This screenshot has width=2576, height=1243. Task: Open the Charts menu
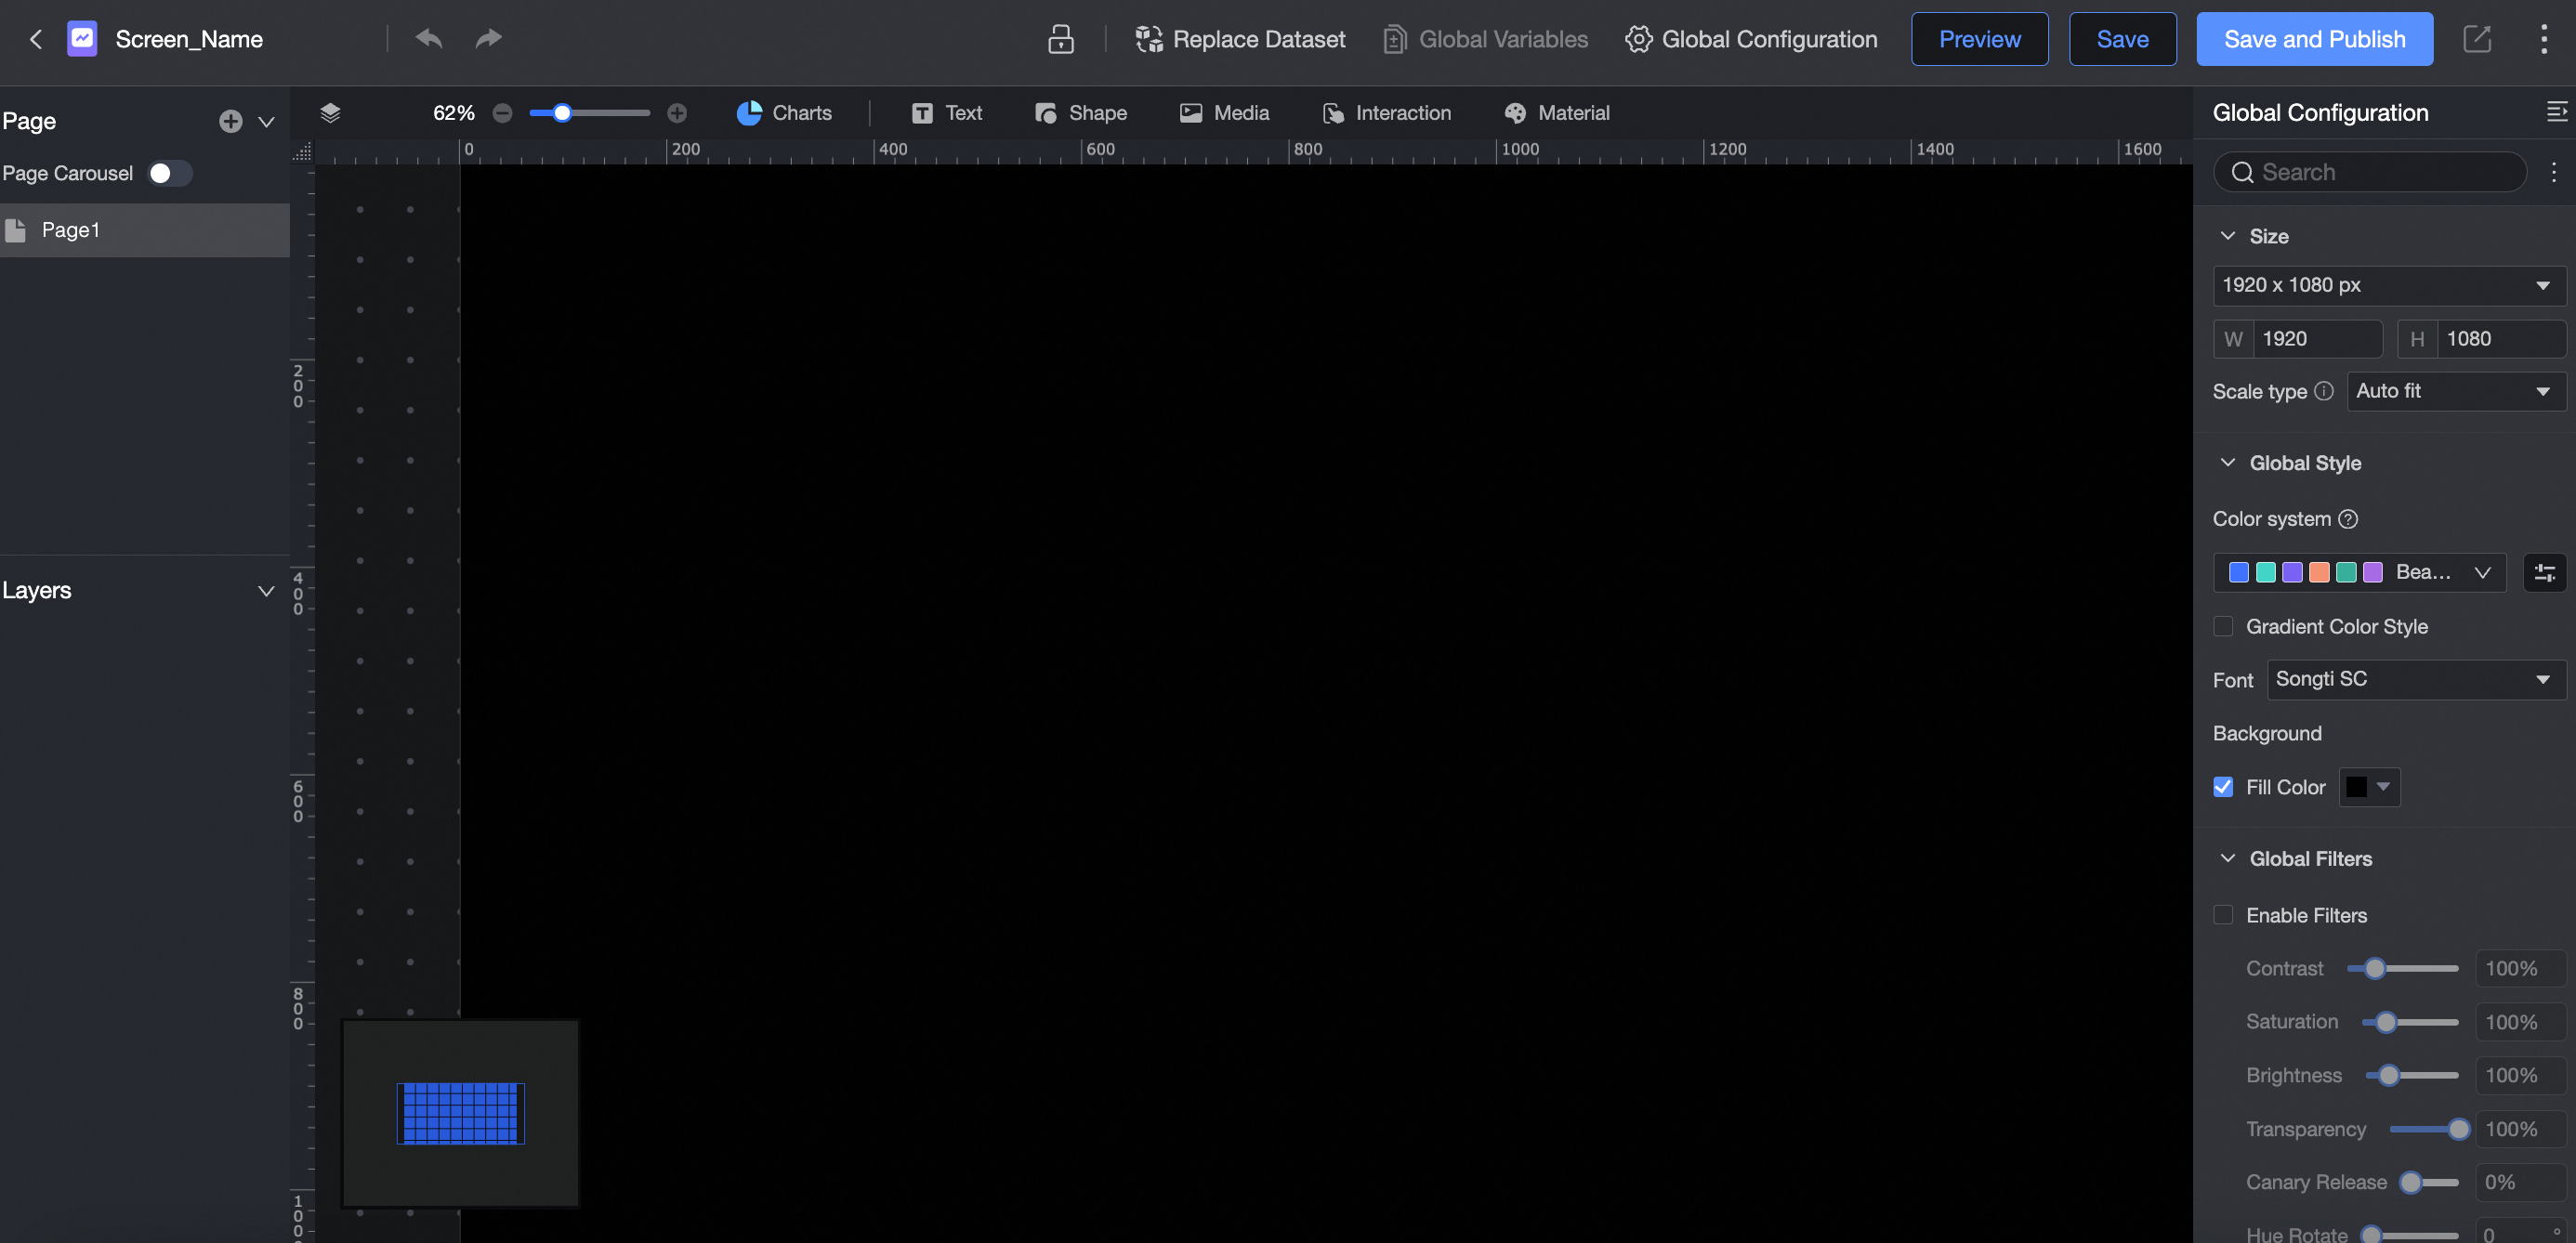784,113
